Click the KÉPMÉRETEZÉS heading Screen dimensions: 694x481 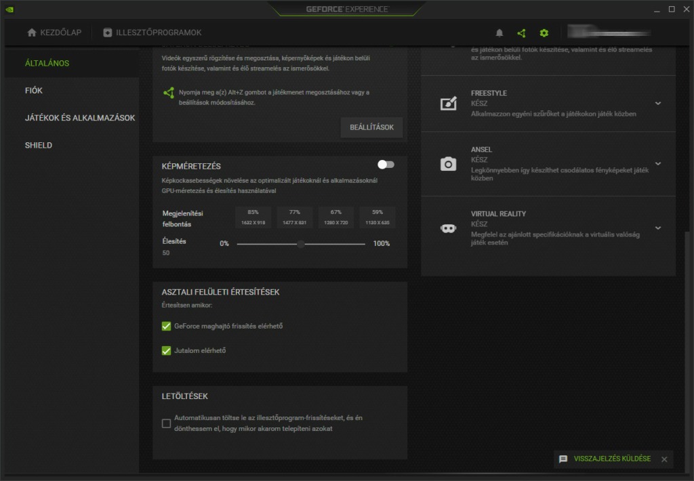pyautogui.click(x=191, y=167)
